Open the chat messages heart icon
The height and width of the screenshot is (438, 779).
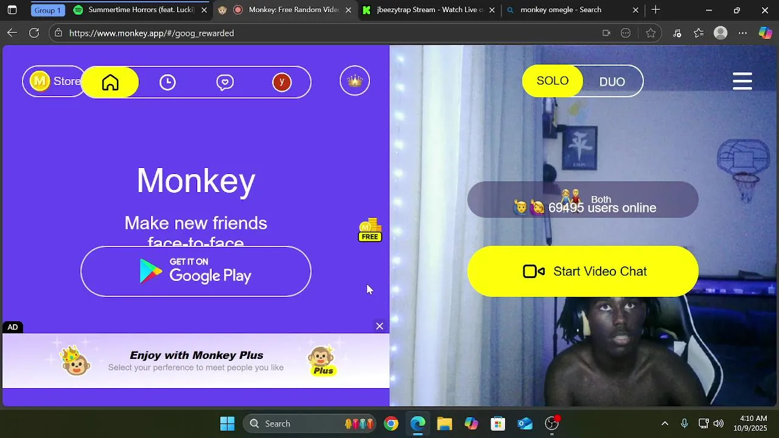(x=225, y=82)
